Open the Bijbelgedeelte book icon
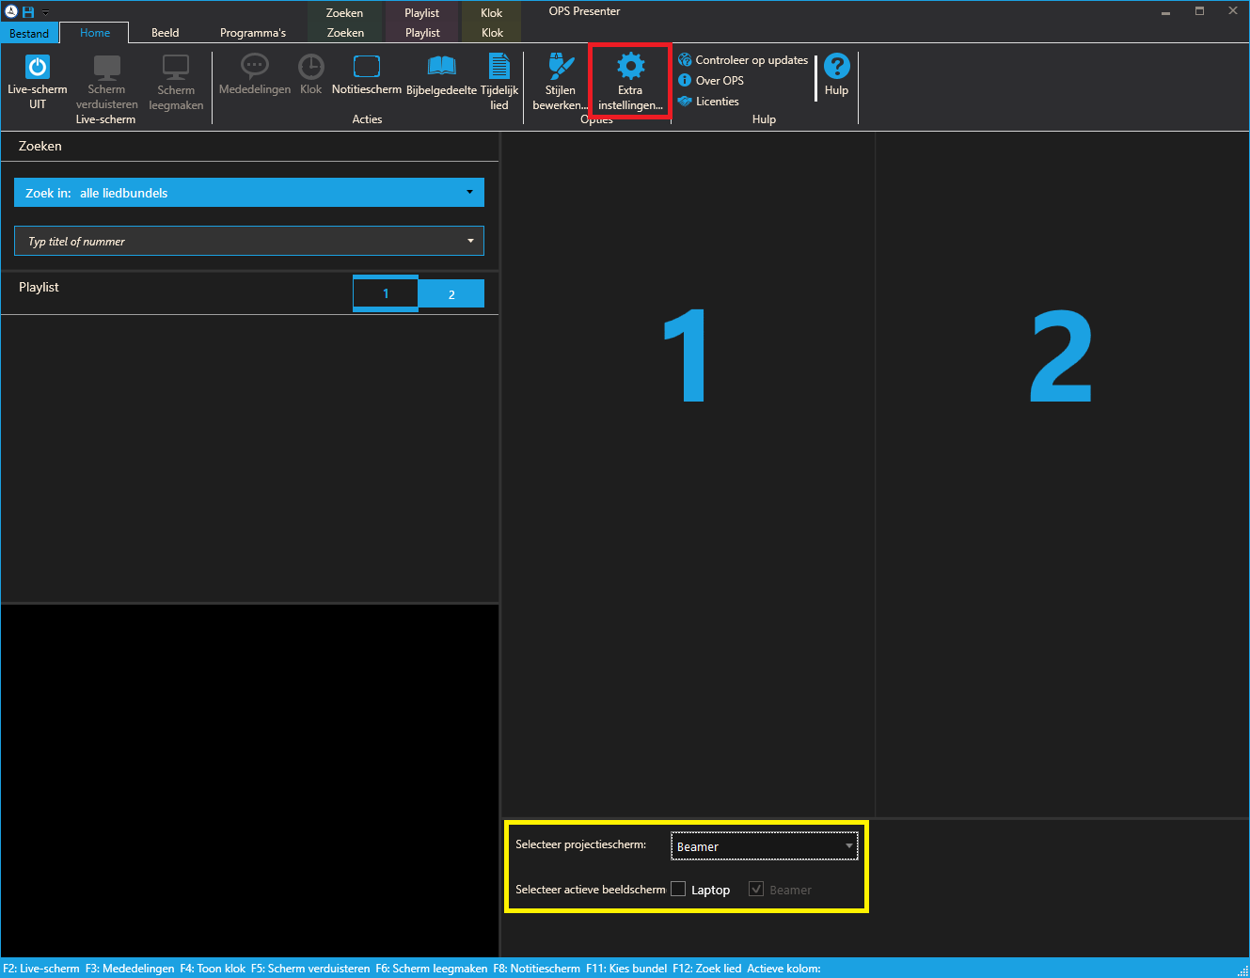1250x978 pixels. point(441,66)
